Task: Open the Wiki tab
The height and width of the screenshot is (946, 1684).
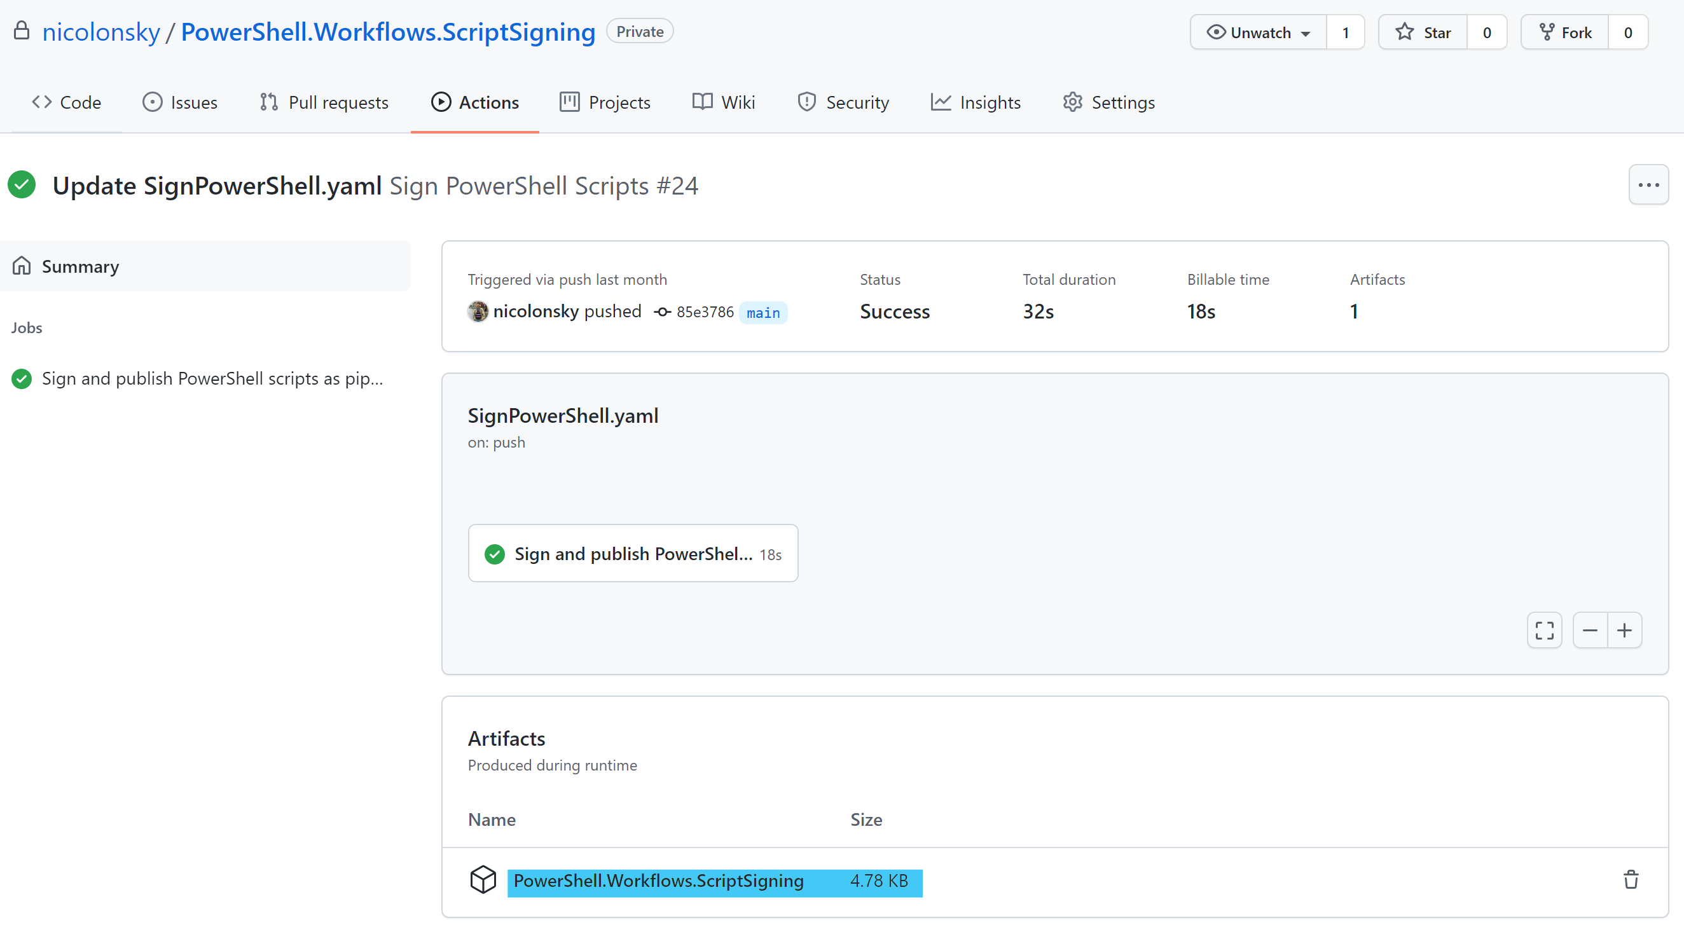Action: tap(724, 102)
